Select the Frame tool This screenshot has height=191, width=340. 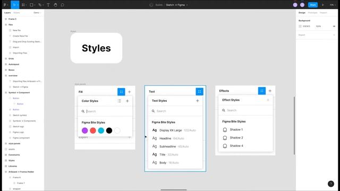point(24,5)
